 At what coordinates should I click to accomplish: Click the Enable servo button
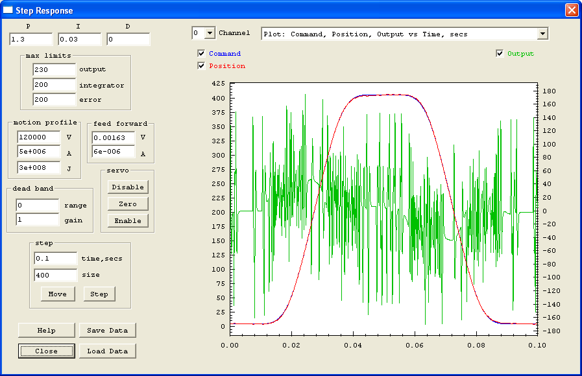tap(128, 220)
